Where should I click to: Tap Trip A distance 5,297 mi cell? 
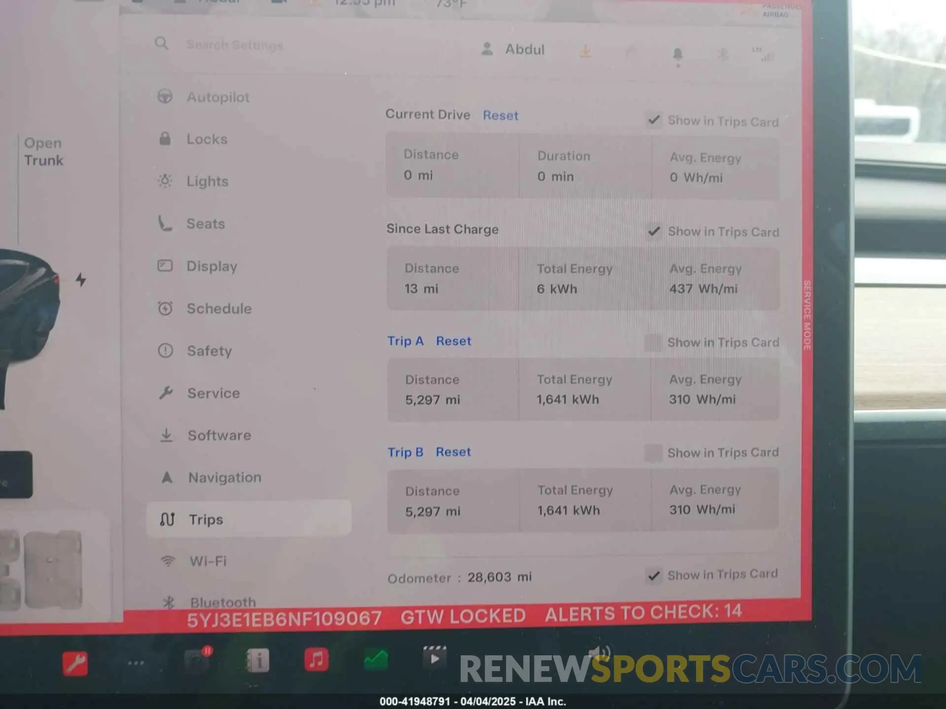453,389
